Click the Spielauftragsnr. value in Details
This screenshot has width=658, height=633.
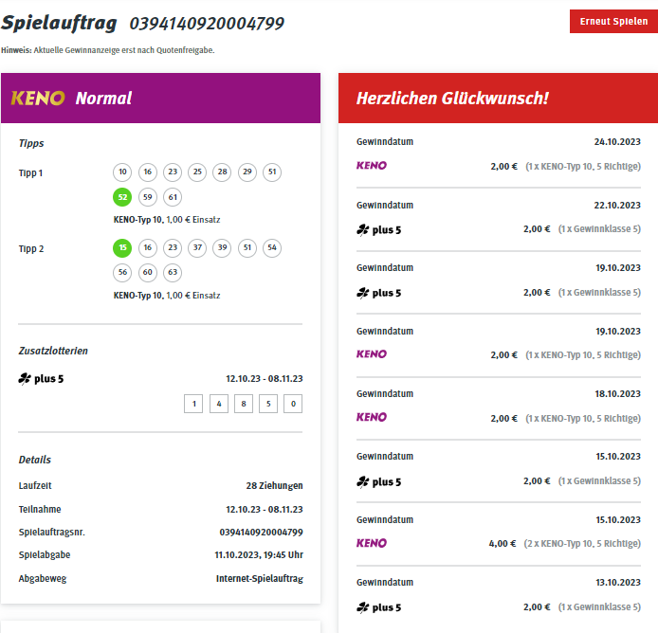point(261,533)
